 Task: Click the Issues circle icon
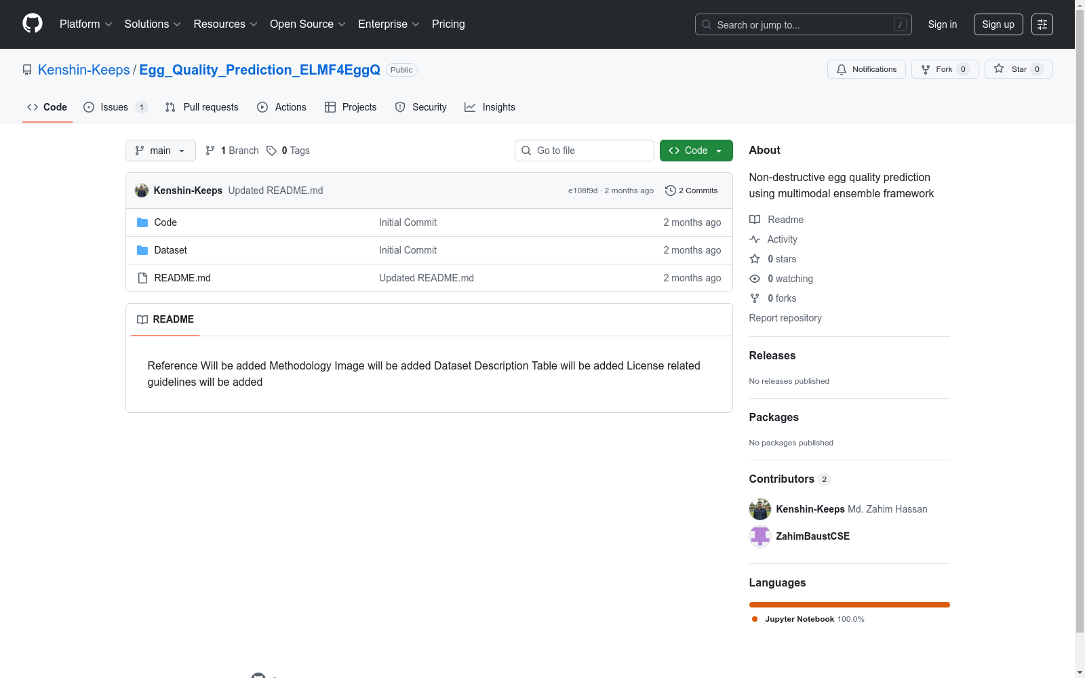[x=89, y=107]
